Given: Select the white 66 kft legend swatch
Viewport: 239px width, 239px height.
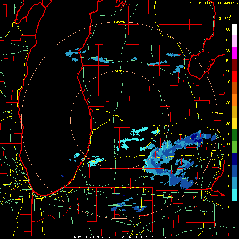Looking at the screenshot, I should coord(234,29).
